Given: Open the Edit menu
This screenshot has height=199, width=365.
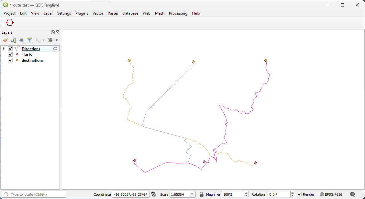Looking at the screenshot, I should pos(23,13).
